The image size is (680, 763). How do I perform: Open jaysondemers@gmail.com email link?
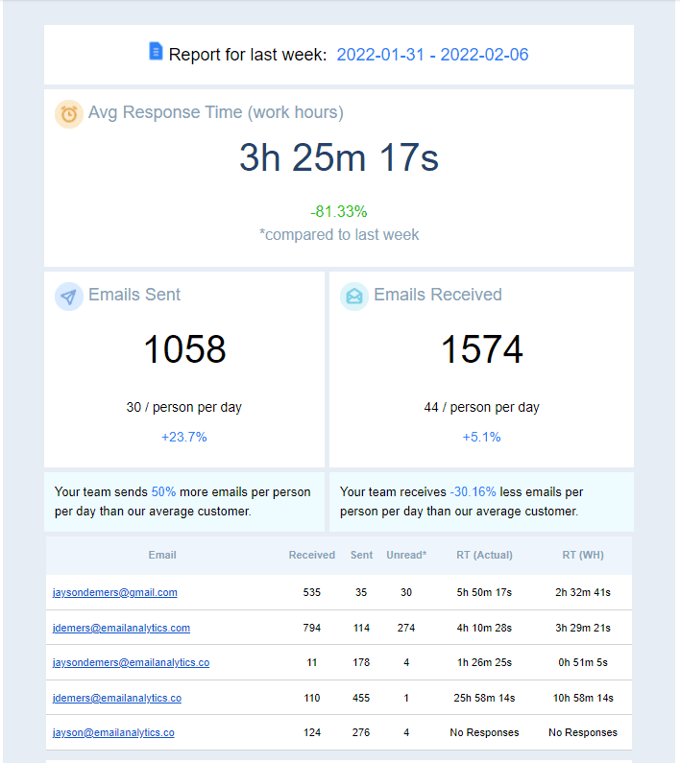(x=115, y=593)
